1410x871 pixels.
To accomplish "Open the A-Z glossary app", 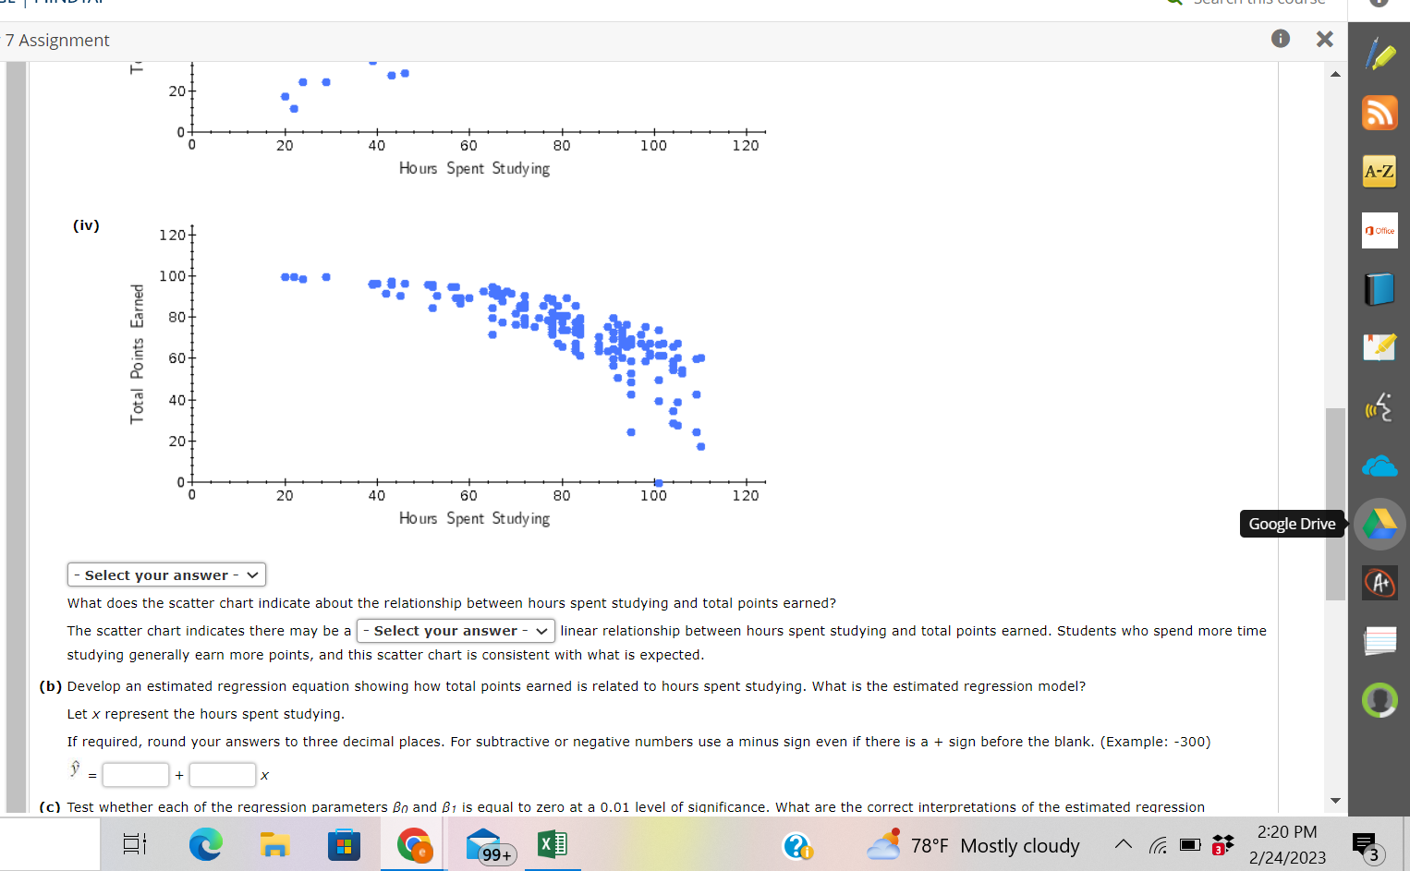I will click(1380, 171).
